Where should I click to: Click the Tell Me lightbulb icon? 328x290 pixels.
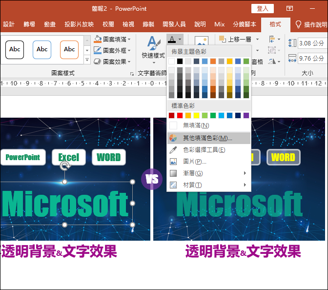(298, 24)
